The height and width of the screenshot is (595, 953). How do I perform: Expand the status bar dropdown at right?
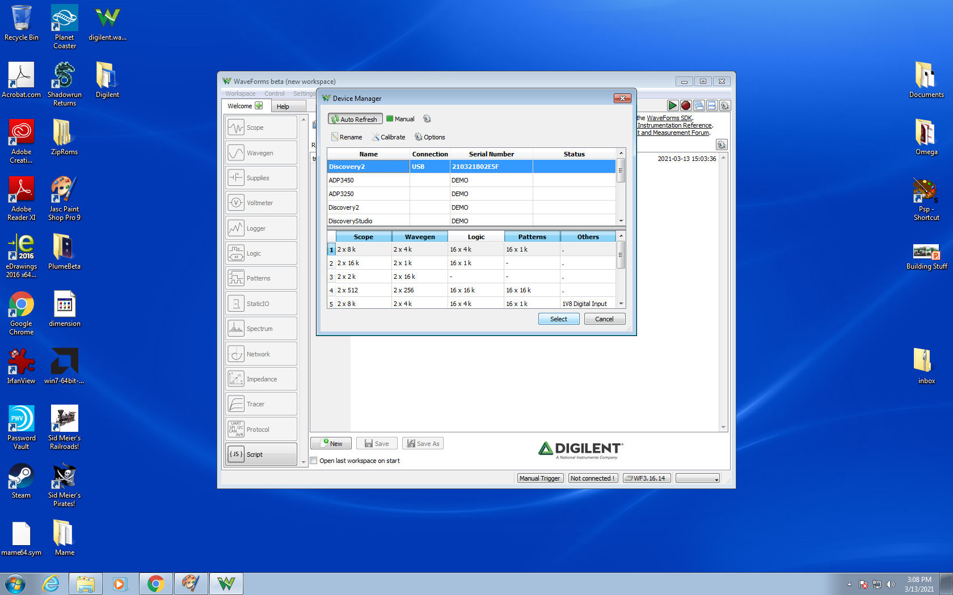tap(698, 478)
